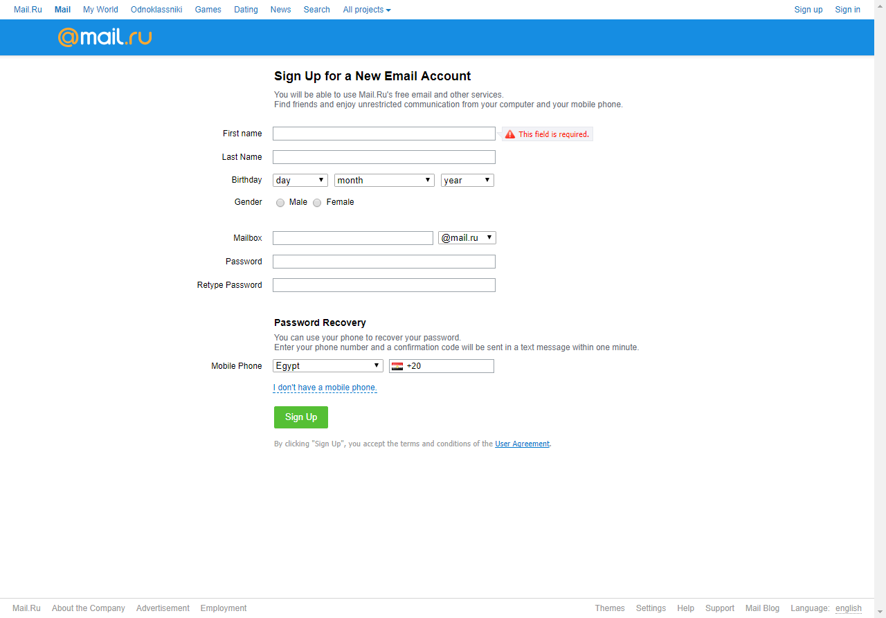This screenshot has width=886, height=618.
Task: Click the Retype Password input field
Action: [384, 285]
